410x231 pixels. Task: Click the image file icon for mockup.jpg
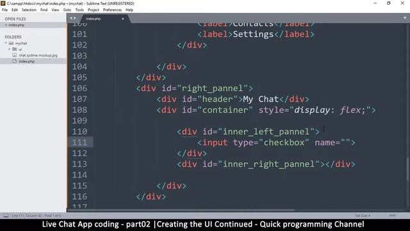click(14, 55)
